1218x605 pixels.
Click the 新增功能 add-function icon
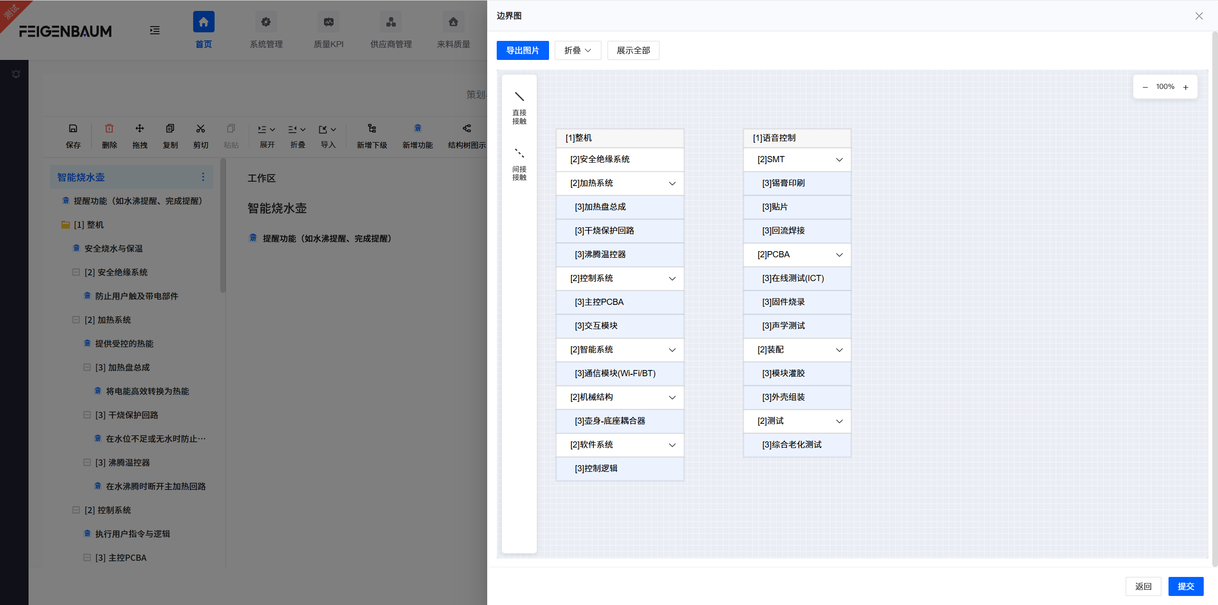pos(417,128)
